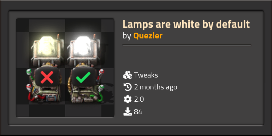Select the "2 months ago" updated text

pos(156,87)
